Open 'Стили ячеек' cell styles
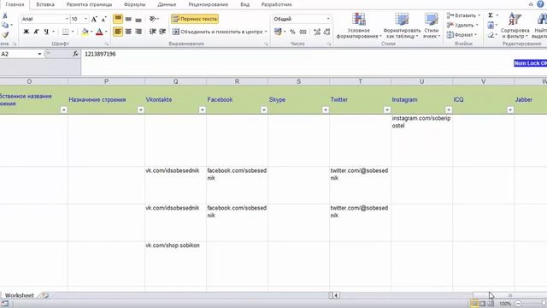This screenshot has width=547, height=308. [432, 26]
